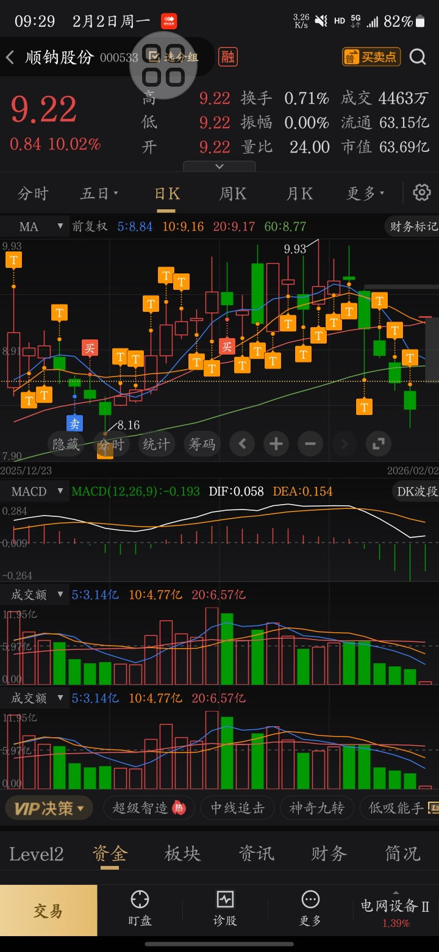Toggle the 财务标记 financial markers
The image size is (439, 952).
(412, 226)
